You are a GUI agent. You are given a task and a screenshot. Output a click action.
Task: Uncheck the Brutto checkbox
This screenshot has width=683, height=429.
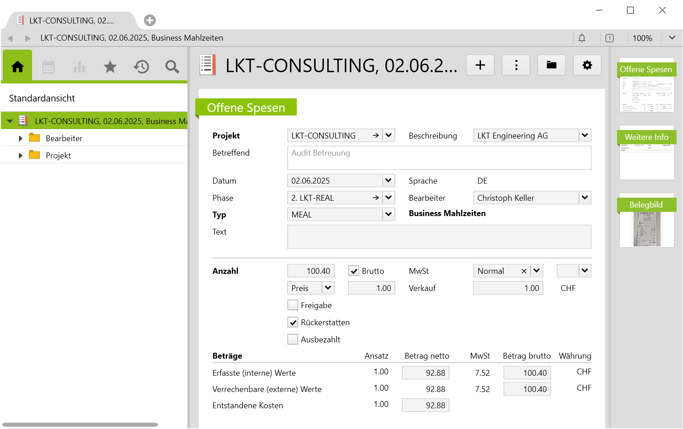(354, 271)
